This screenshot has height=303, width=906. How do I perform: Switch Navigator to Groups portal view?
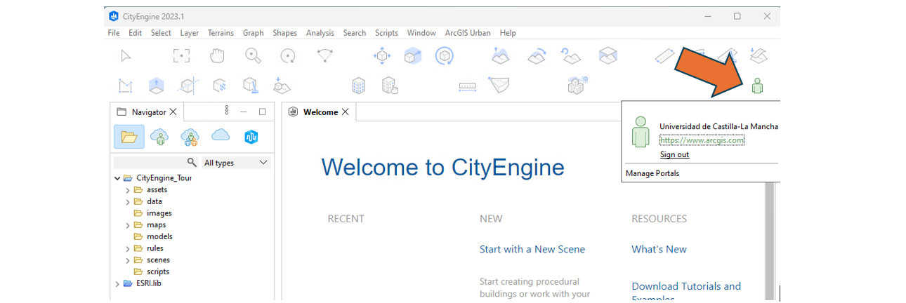190,137
